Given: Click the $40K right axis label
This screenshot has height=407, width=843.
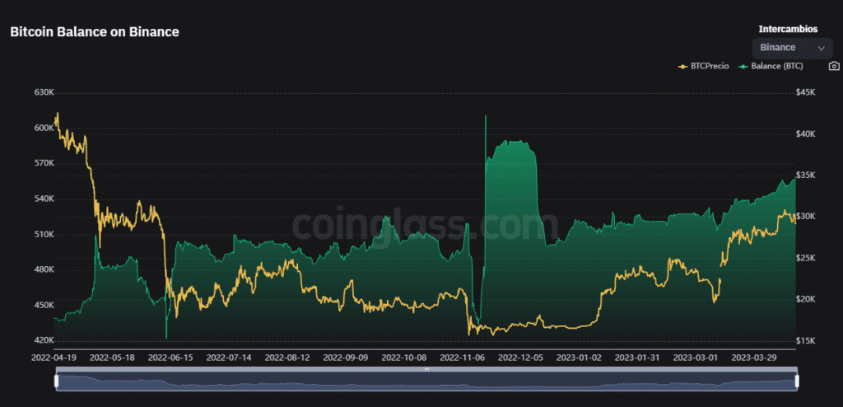Looking at the screenshot, I should pyautogui.click(x=806, y=134).
